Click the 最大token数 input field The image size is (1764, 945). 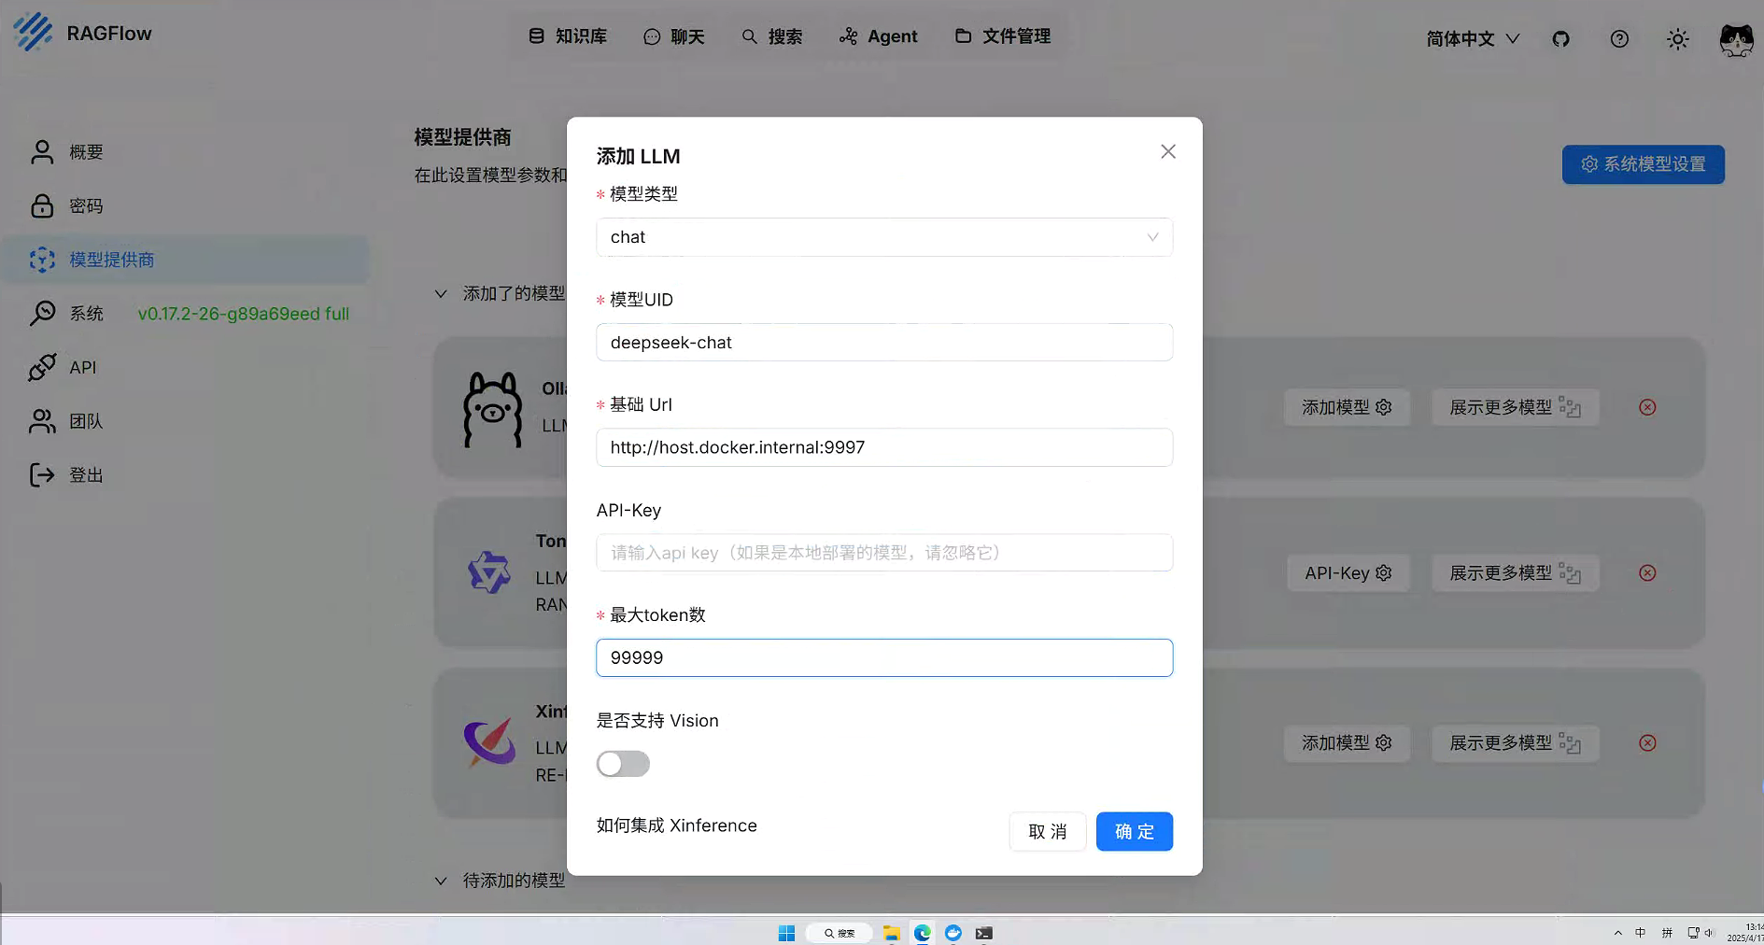(x=884, y=657)
